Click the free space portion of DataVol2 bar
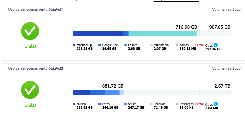This screenshot has width=245, height=114. coord(160,92)
